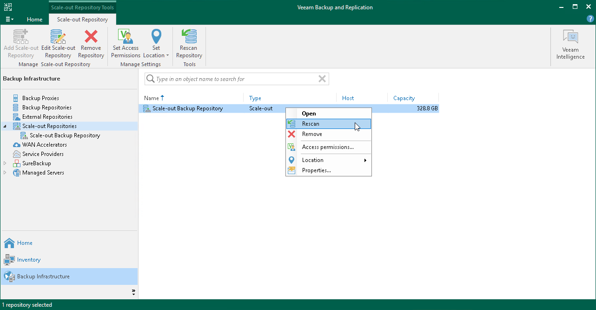Switch to the Home ribbon tab
The height and width of the screenshot is (310, 596).
pyautogui.click(x=34, y=20)
